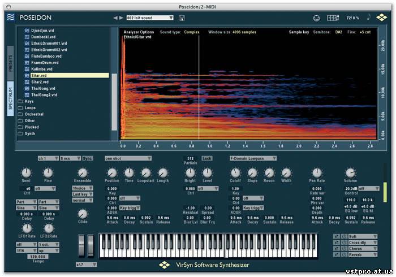Image resolution: width=396 pixels, height=277 pixels.
Task: Click the Volume Control -20.0dB value
Action: tap(350, 188)
